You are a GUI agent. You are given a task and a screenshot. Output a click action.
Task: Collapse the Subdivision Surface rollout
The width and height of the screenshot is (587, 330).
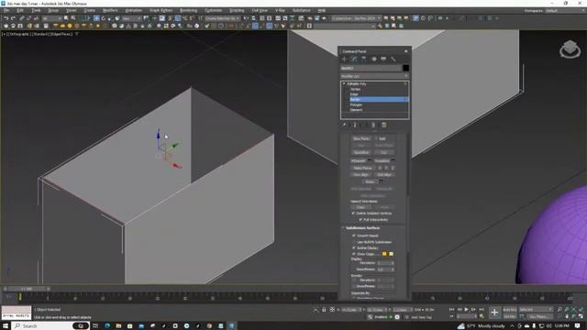(x=343, y=228)
